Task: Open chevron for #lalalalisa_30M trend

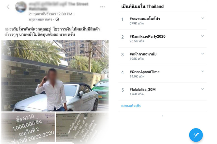Action: 203,89
